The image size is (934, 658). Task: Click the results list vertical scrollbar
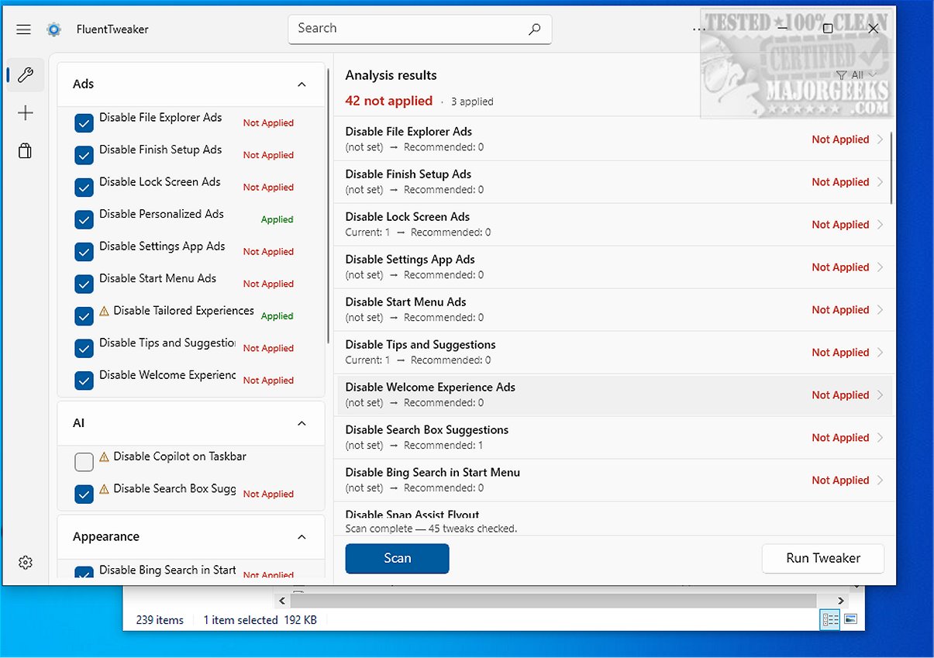(891, 167)
